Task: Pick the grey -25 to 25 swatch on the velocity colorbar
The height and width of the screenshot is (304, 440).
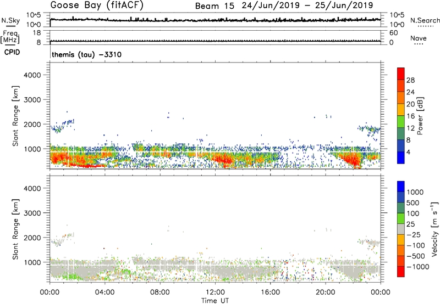Action: (x=401, y=229)
